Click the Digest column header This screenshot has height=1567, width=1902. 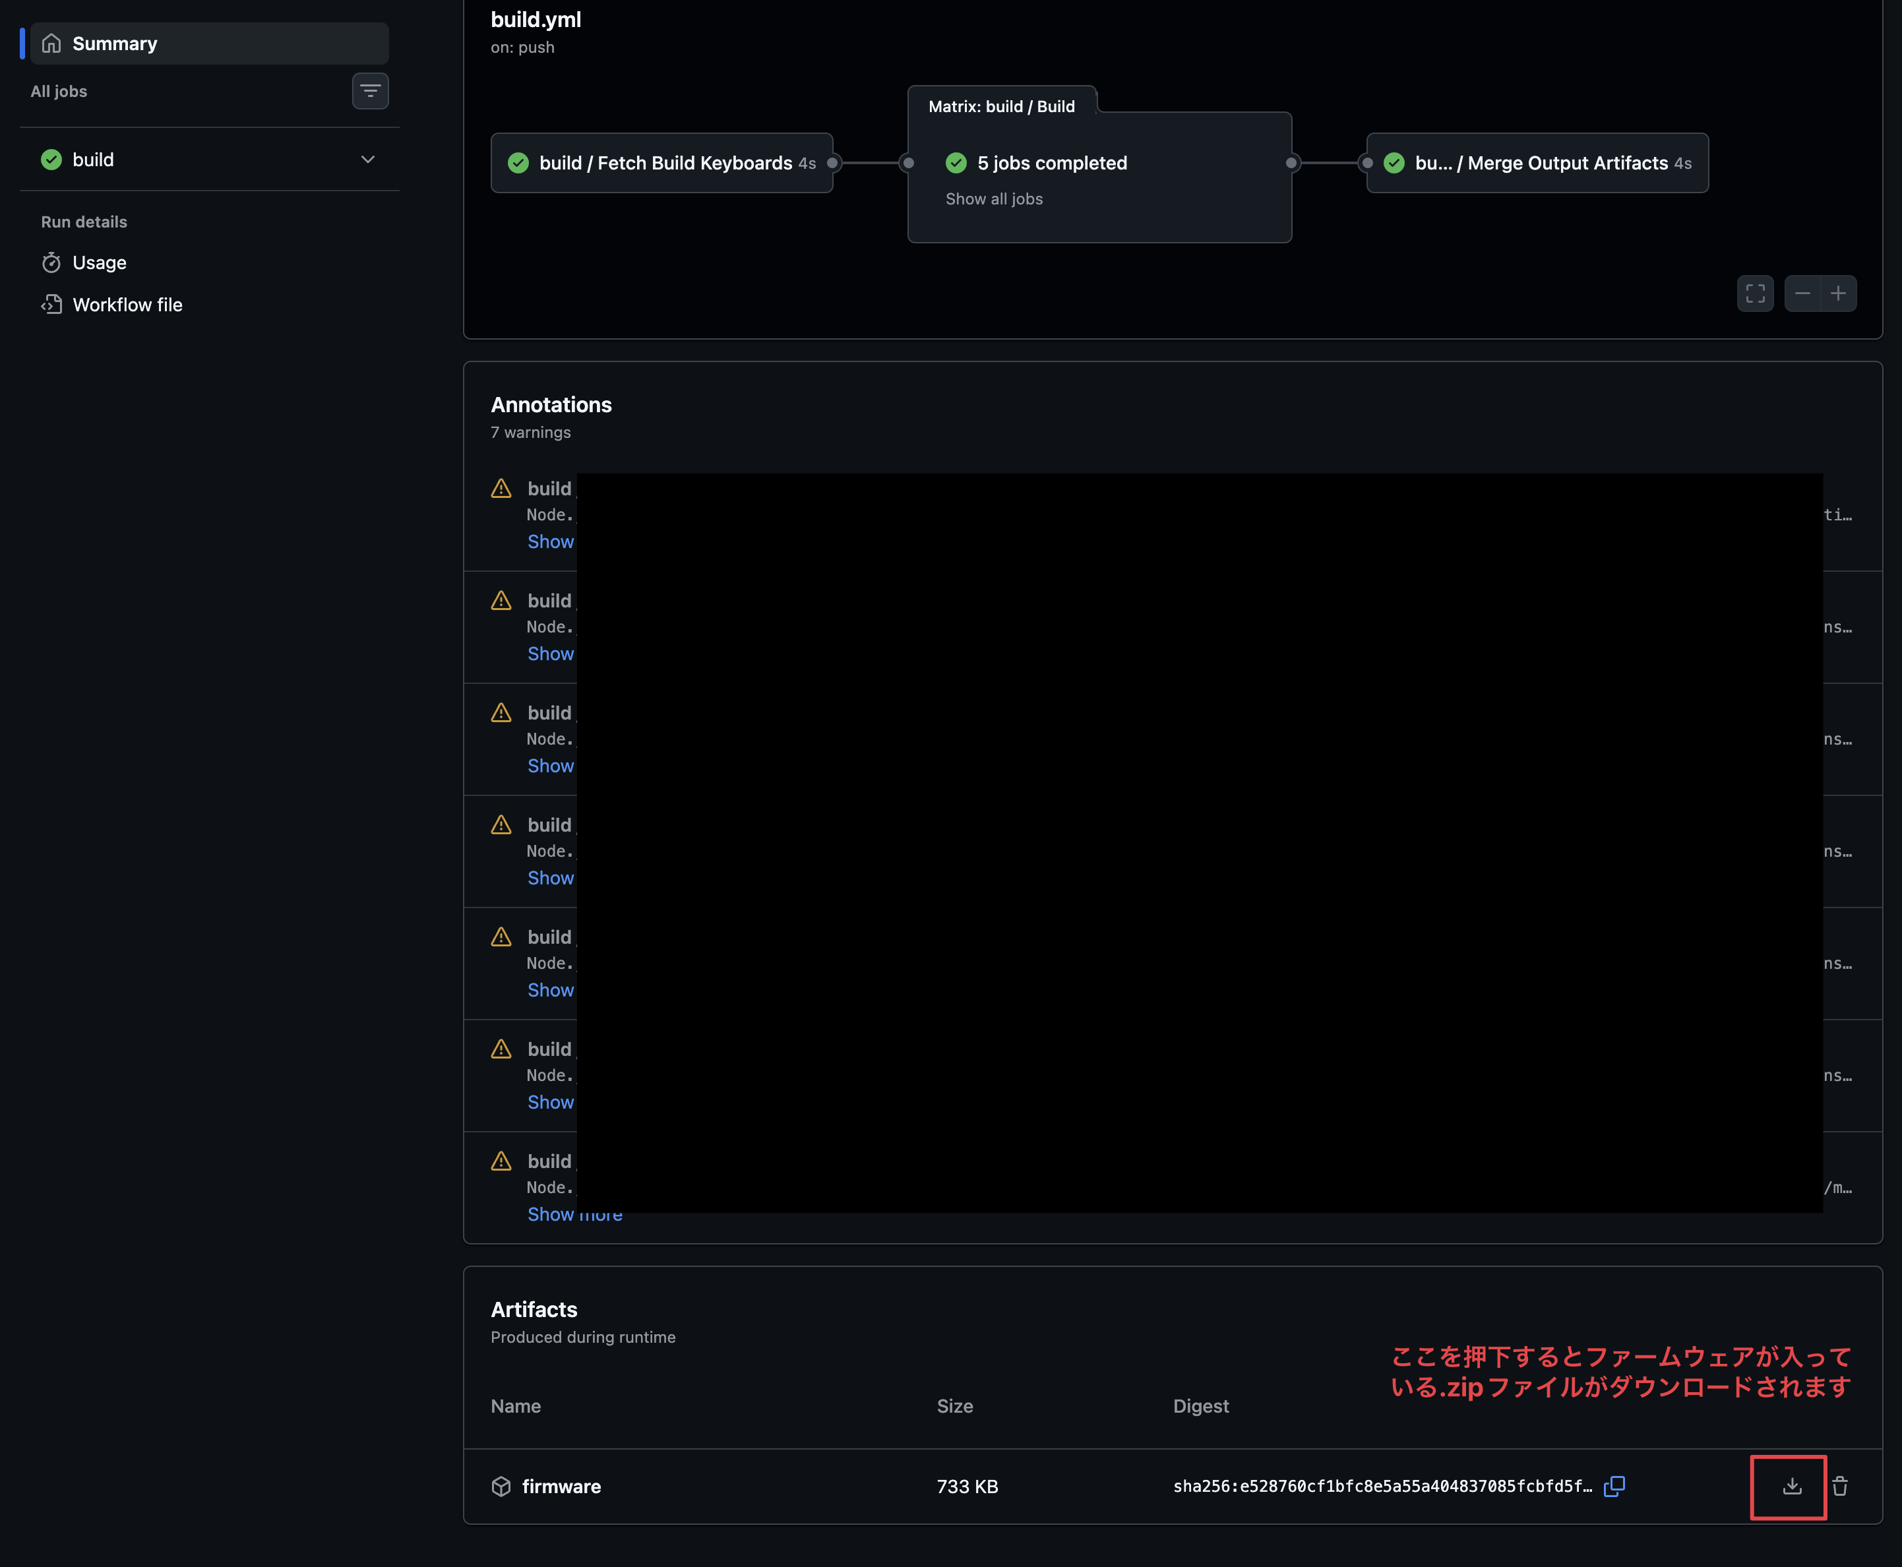1200,1406
